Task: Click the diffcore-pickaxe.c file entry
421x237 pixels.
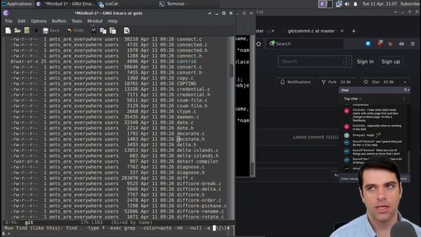Action: 201,206
